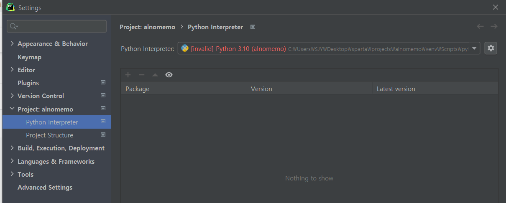
Task: Expand the Version Control section
Action: click(x=12, y=96)
